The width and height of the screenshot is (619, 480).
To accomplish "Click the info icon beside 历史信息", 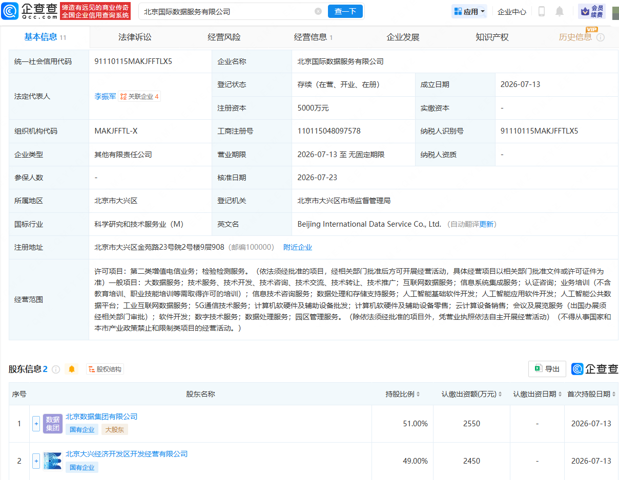I will coord(601,37).
